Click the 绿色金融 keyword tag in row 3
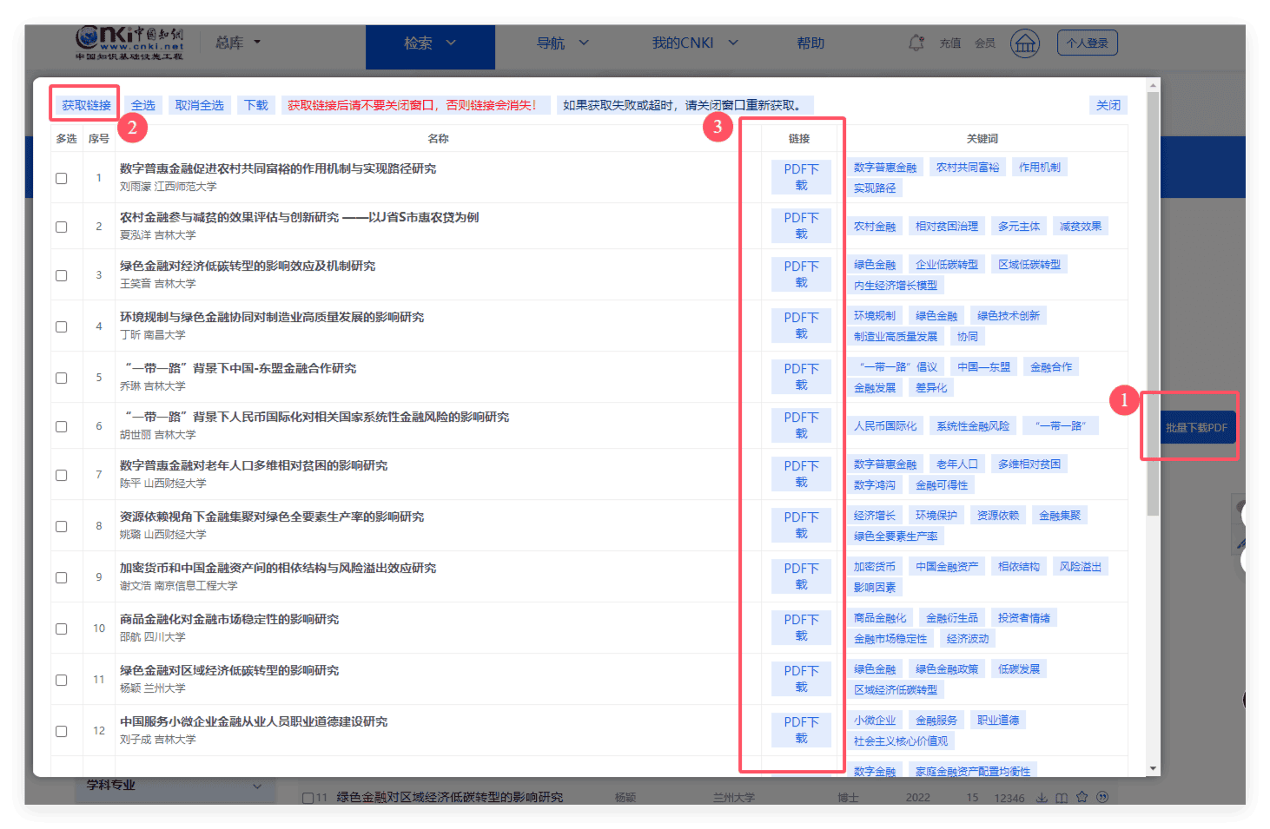The image size is (1270, 829). coord(874,265)
